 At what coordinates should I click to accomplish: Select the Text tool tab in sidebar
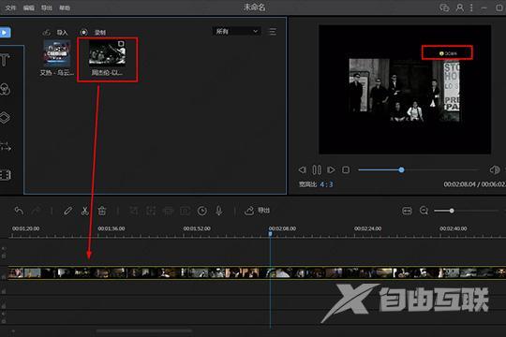click(x=5, y=60)
